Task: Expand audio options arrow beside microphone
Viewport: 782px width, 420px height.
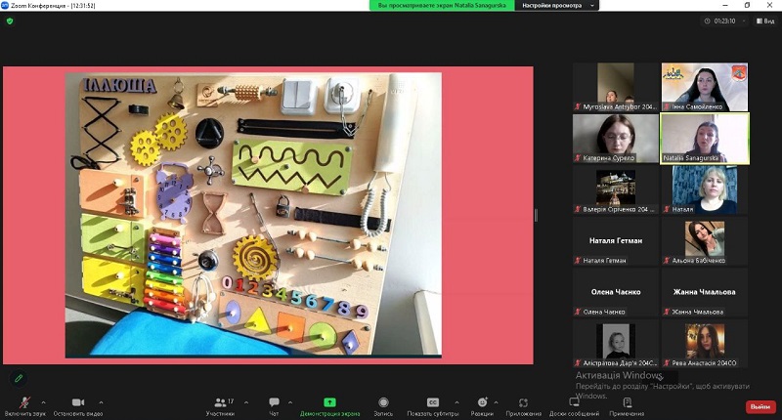Action: [44, 401]
